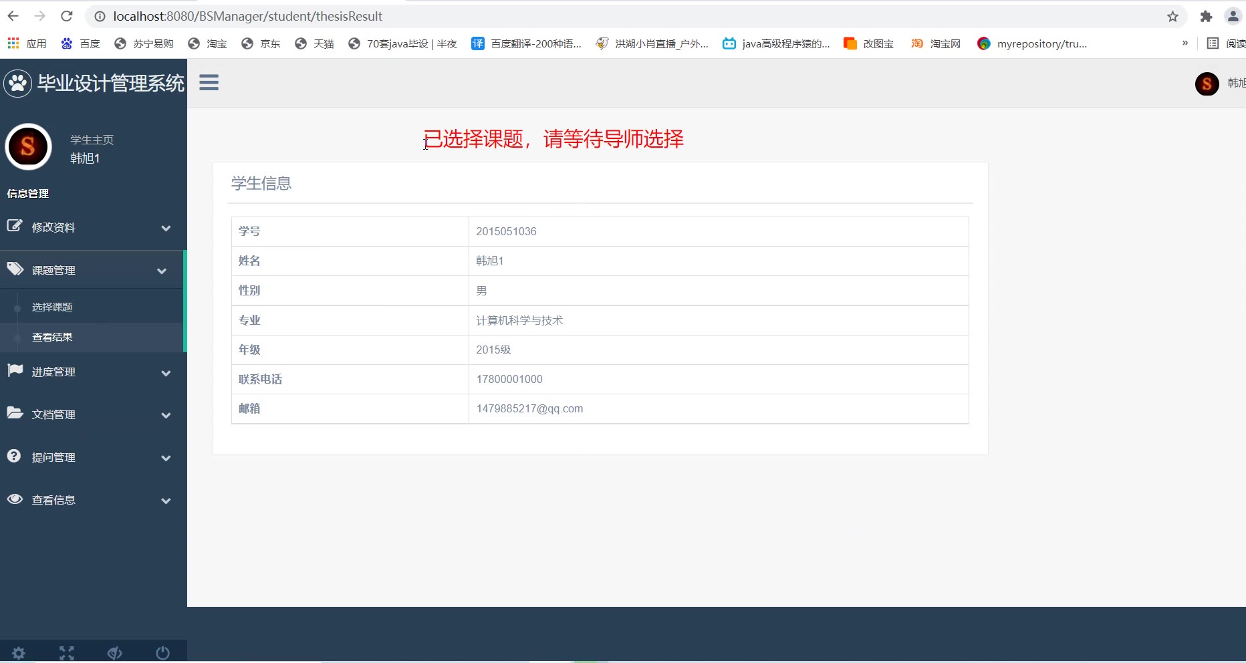The image size is (1246, 663).
Task: Expand the 修改资料 menu chevron
Action: 166,228
